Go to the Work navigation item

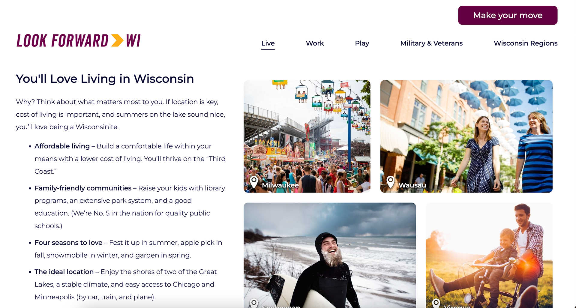315,43
